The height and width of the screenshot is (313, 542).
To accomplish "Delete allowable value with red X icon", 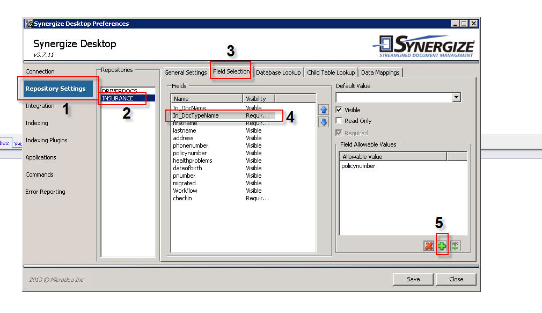I will 429,246.
